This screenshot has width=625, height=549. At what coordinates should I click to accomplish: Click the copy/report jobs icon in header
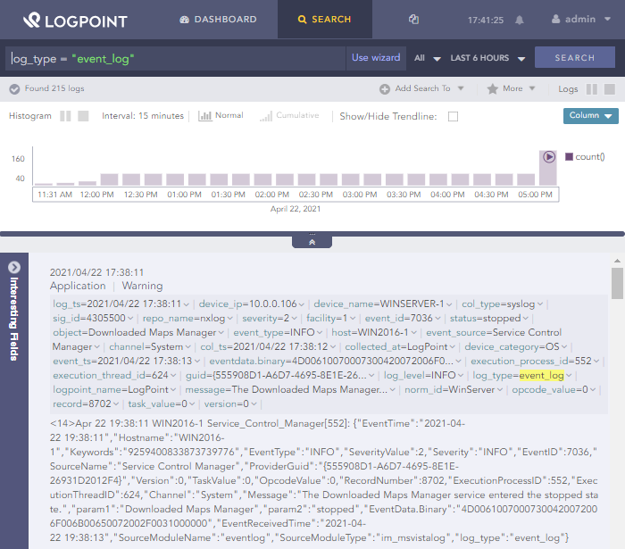[x=413, y=19]
